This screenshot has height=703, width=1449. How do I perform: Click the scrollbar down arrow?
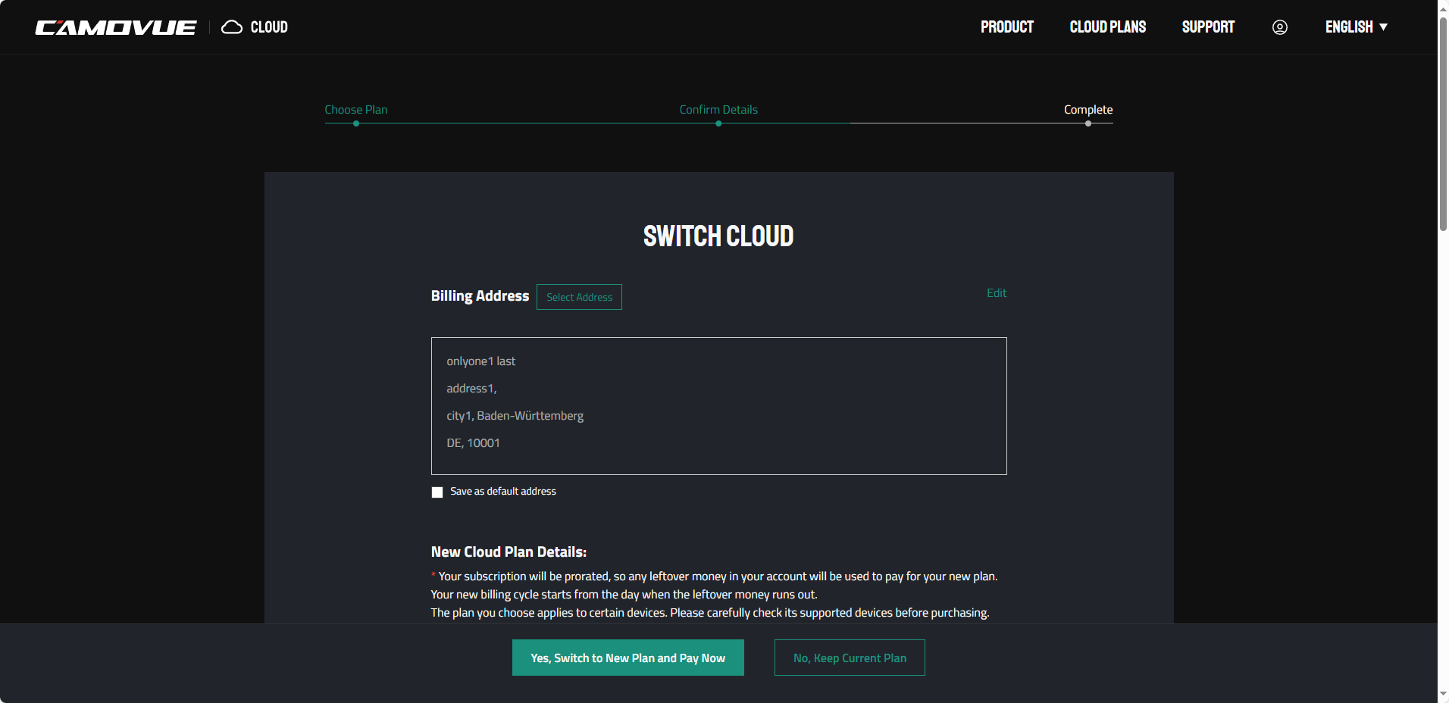(x=1443, y=694)
